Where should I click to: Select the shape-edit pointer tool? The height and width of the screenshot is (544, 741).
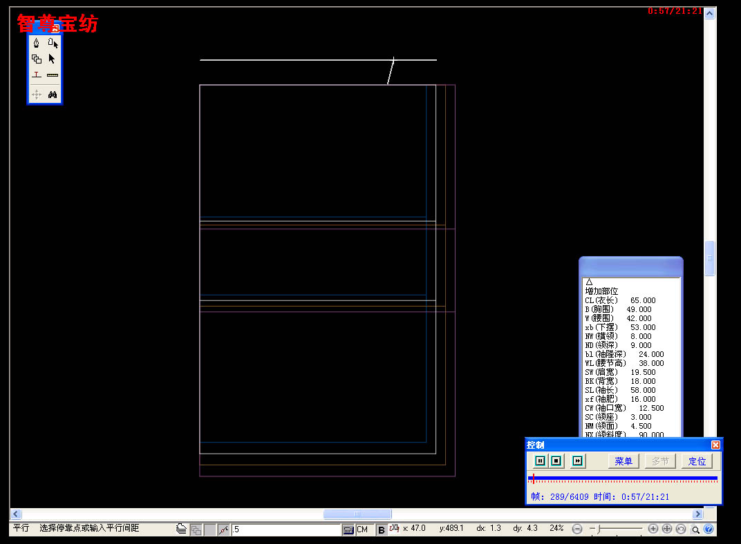pyautogui.click(x=53, y=43)
